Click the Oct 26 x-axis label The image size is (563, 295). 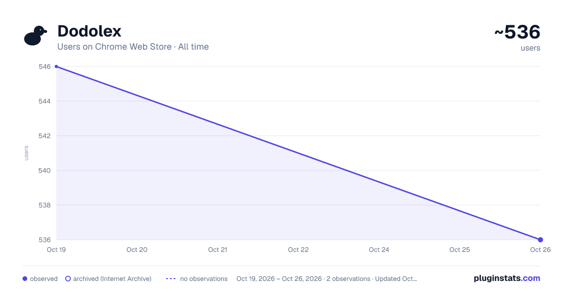point(540,250)
